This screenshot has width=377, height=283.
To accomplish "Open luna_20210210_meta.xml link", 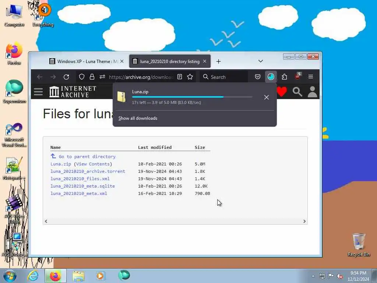I will 79,193.
